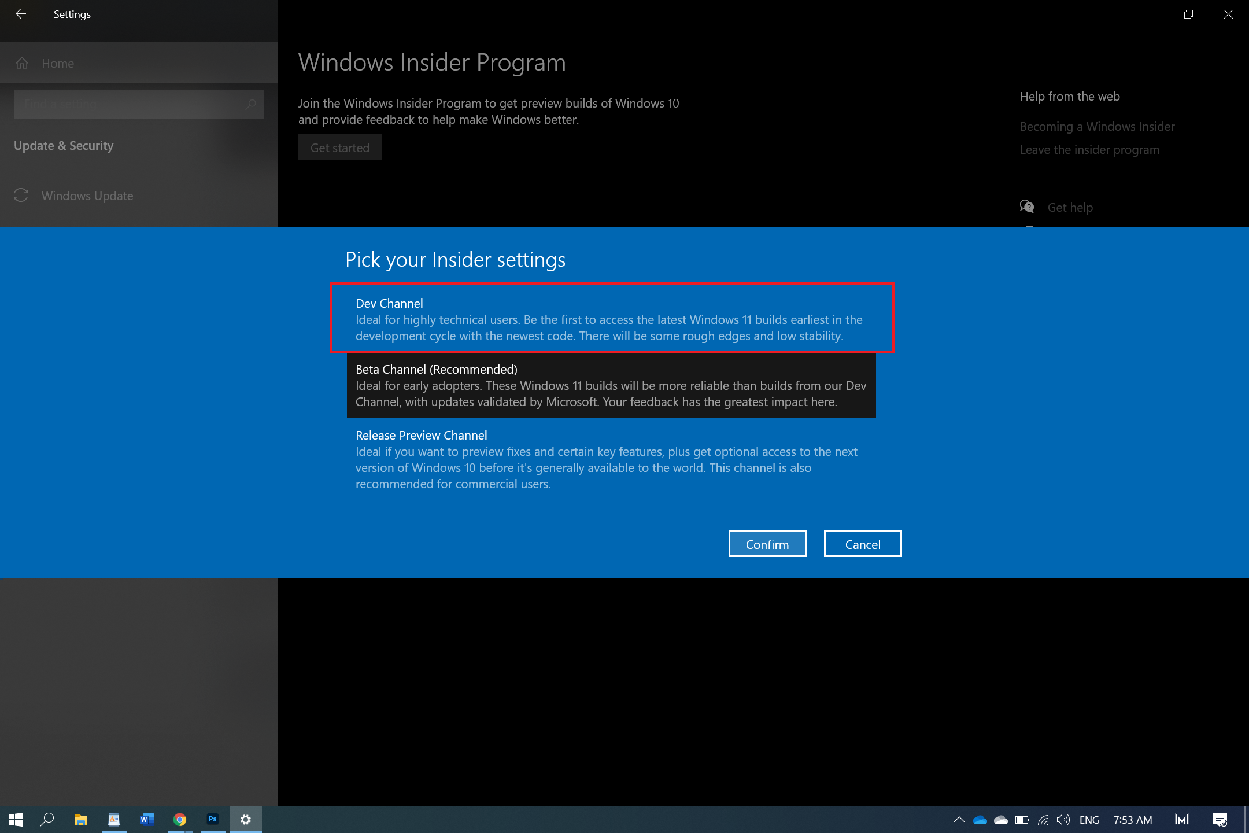This screenshot has height=833, width=1249.
Task: Go back with the Settings arrow
Action: click(x=21, y=14)
